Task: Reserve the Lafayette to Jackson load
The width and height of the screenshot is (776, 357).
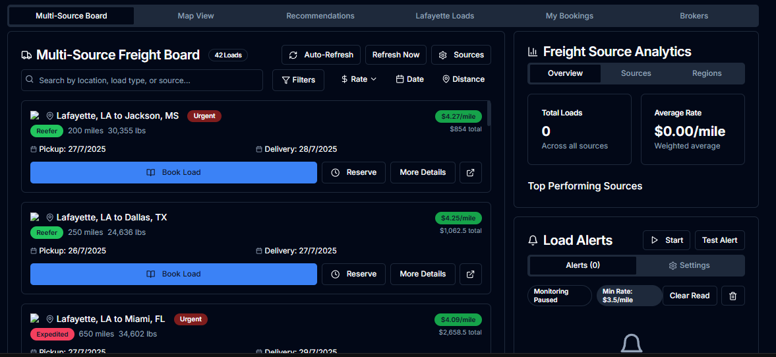Action: click(x=353, y=172)
